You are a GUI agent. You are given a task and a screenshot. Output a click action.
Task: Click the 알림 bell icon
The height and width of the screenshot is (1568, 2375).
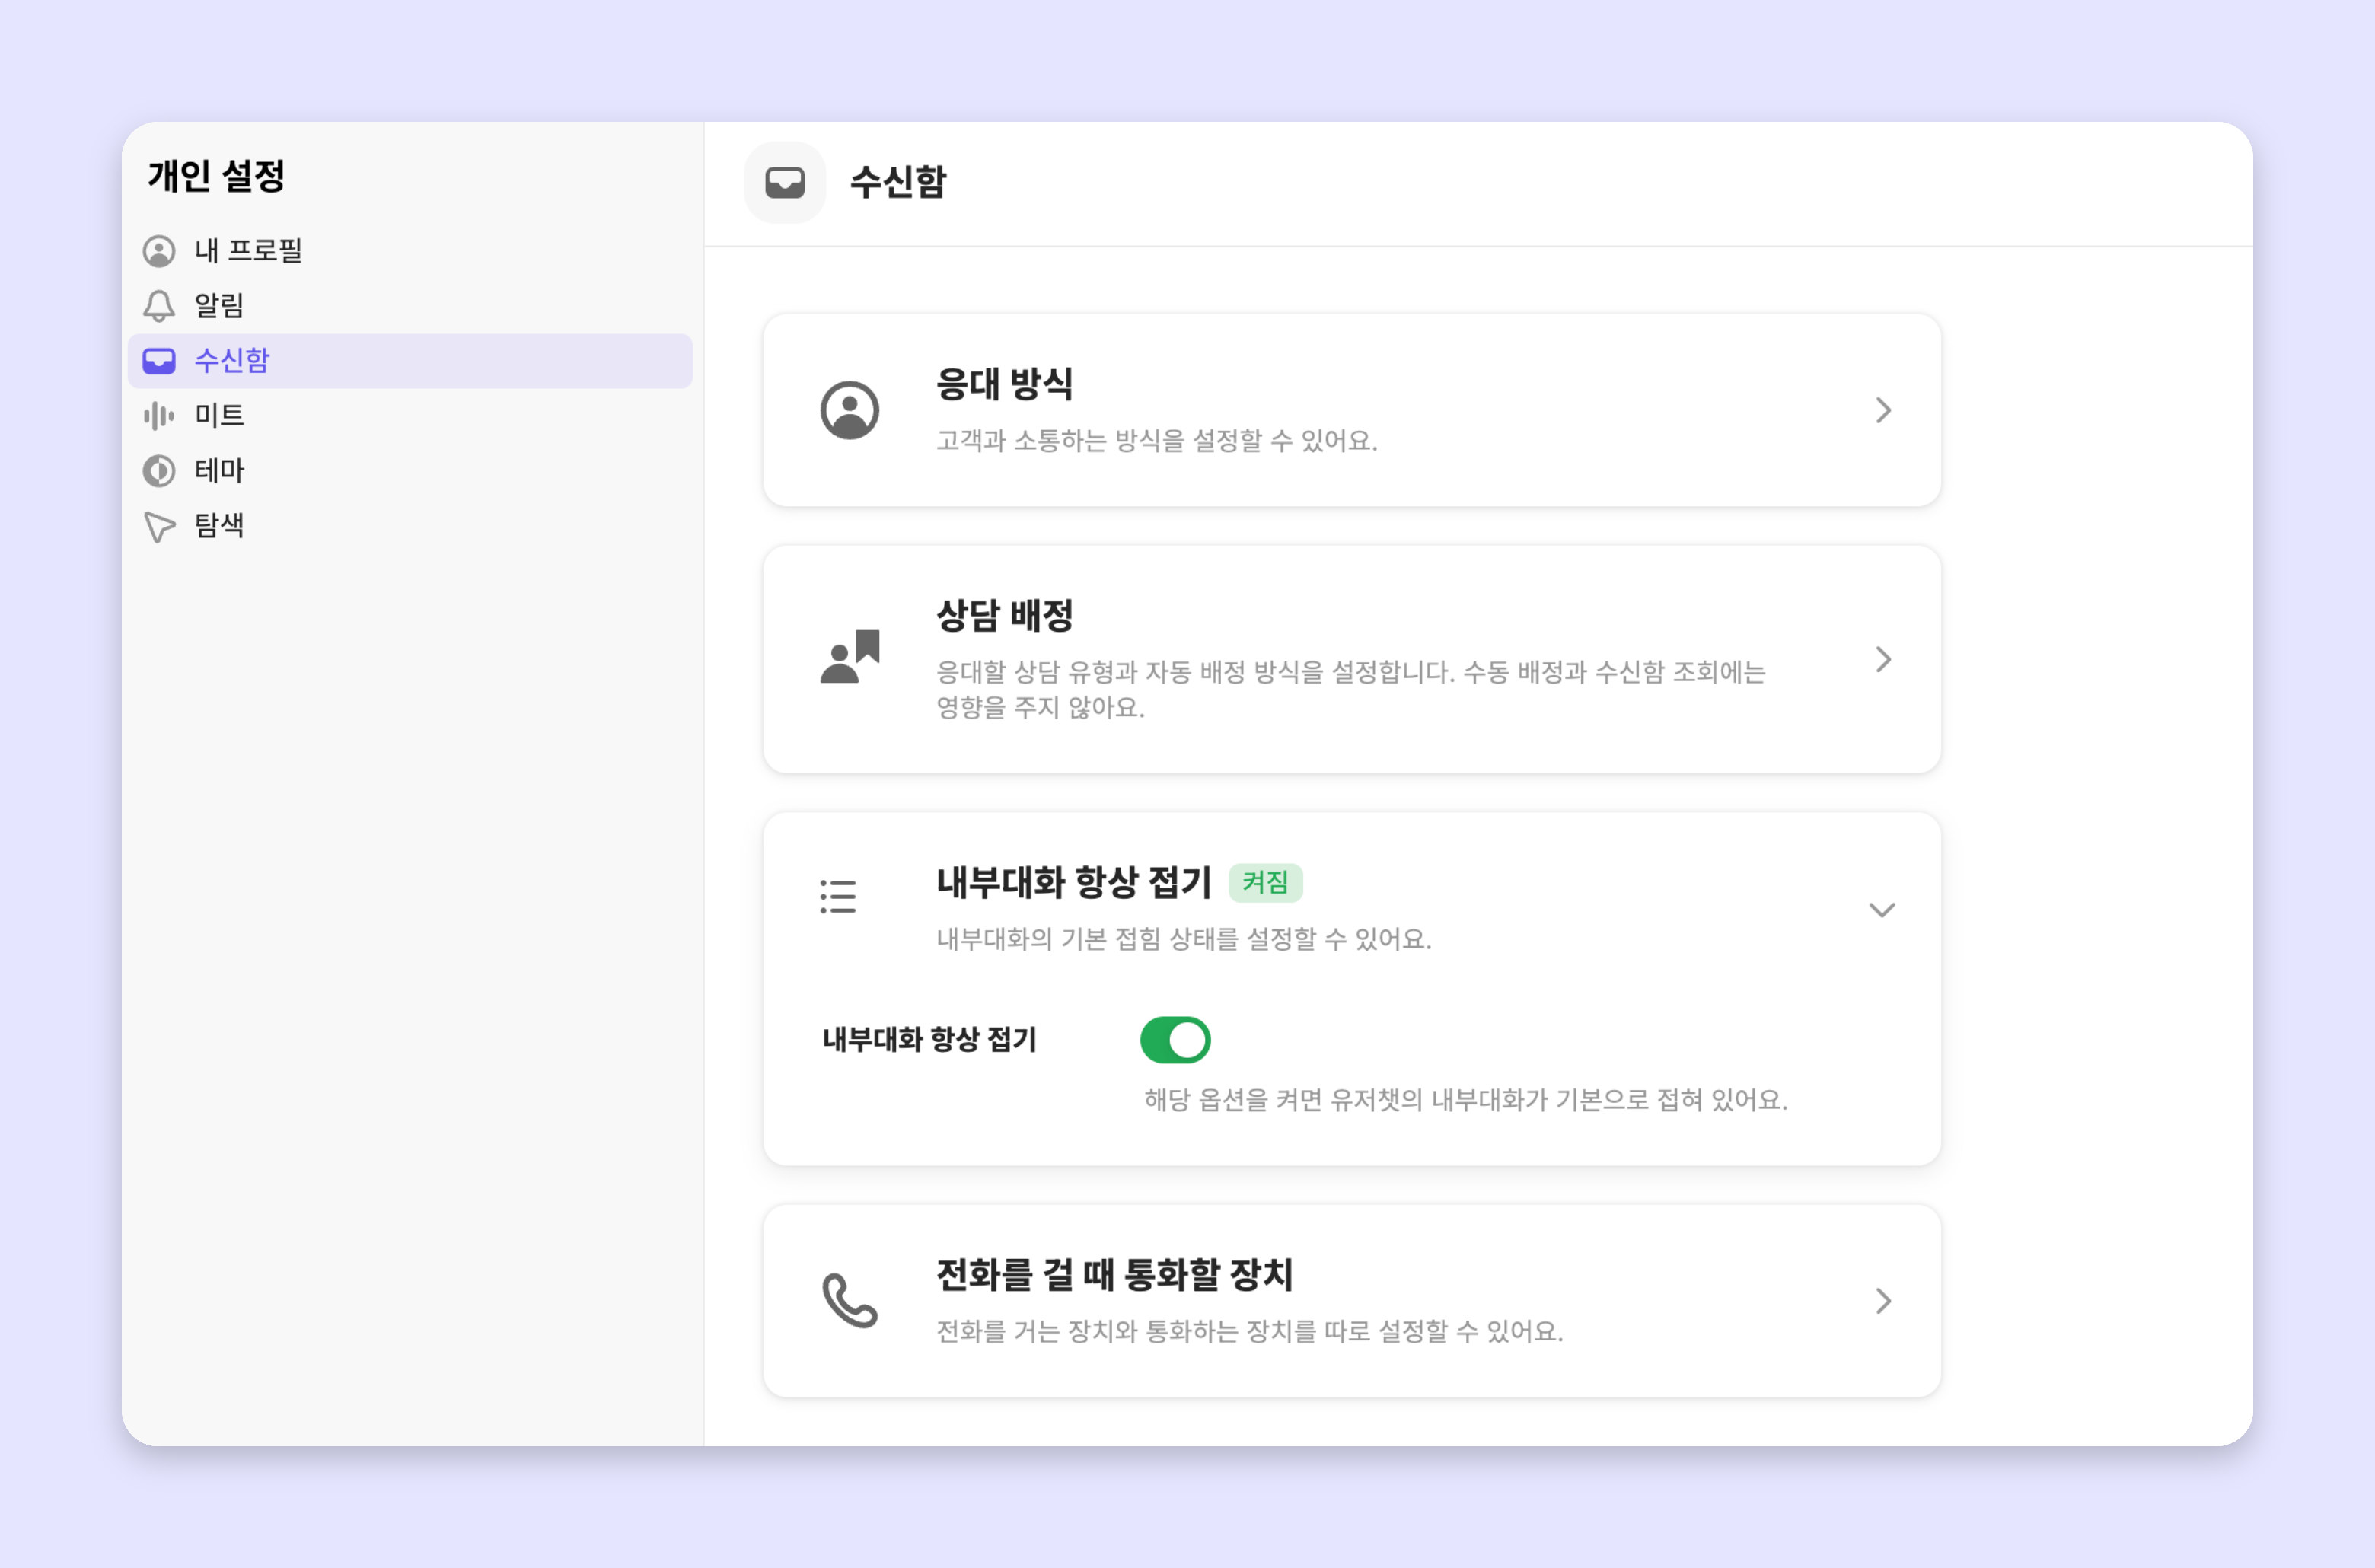click(159, 305)
